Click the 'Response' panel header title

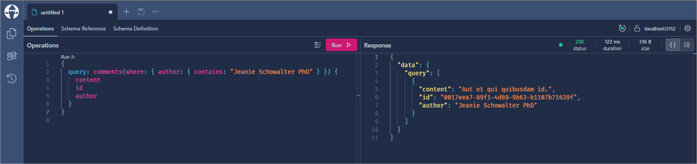377,45
